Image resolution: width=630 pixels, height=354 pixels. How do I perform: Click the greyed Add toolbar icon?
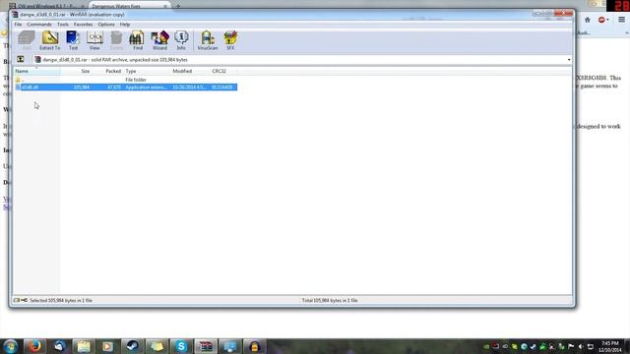pyautogui.click(x=27, y=40)
